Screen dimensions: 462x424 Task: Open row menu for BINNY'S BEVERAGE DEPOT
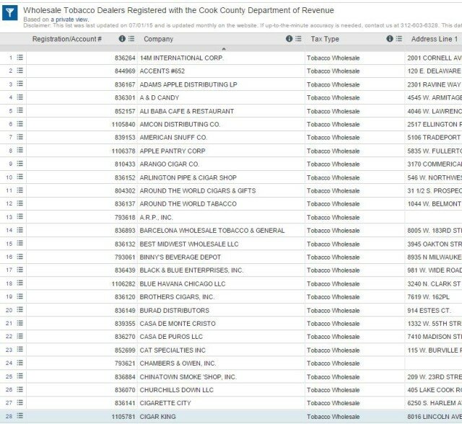point(19,257)
